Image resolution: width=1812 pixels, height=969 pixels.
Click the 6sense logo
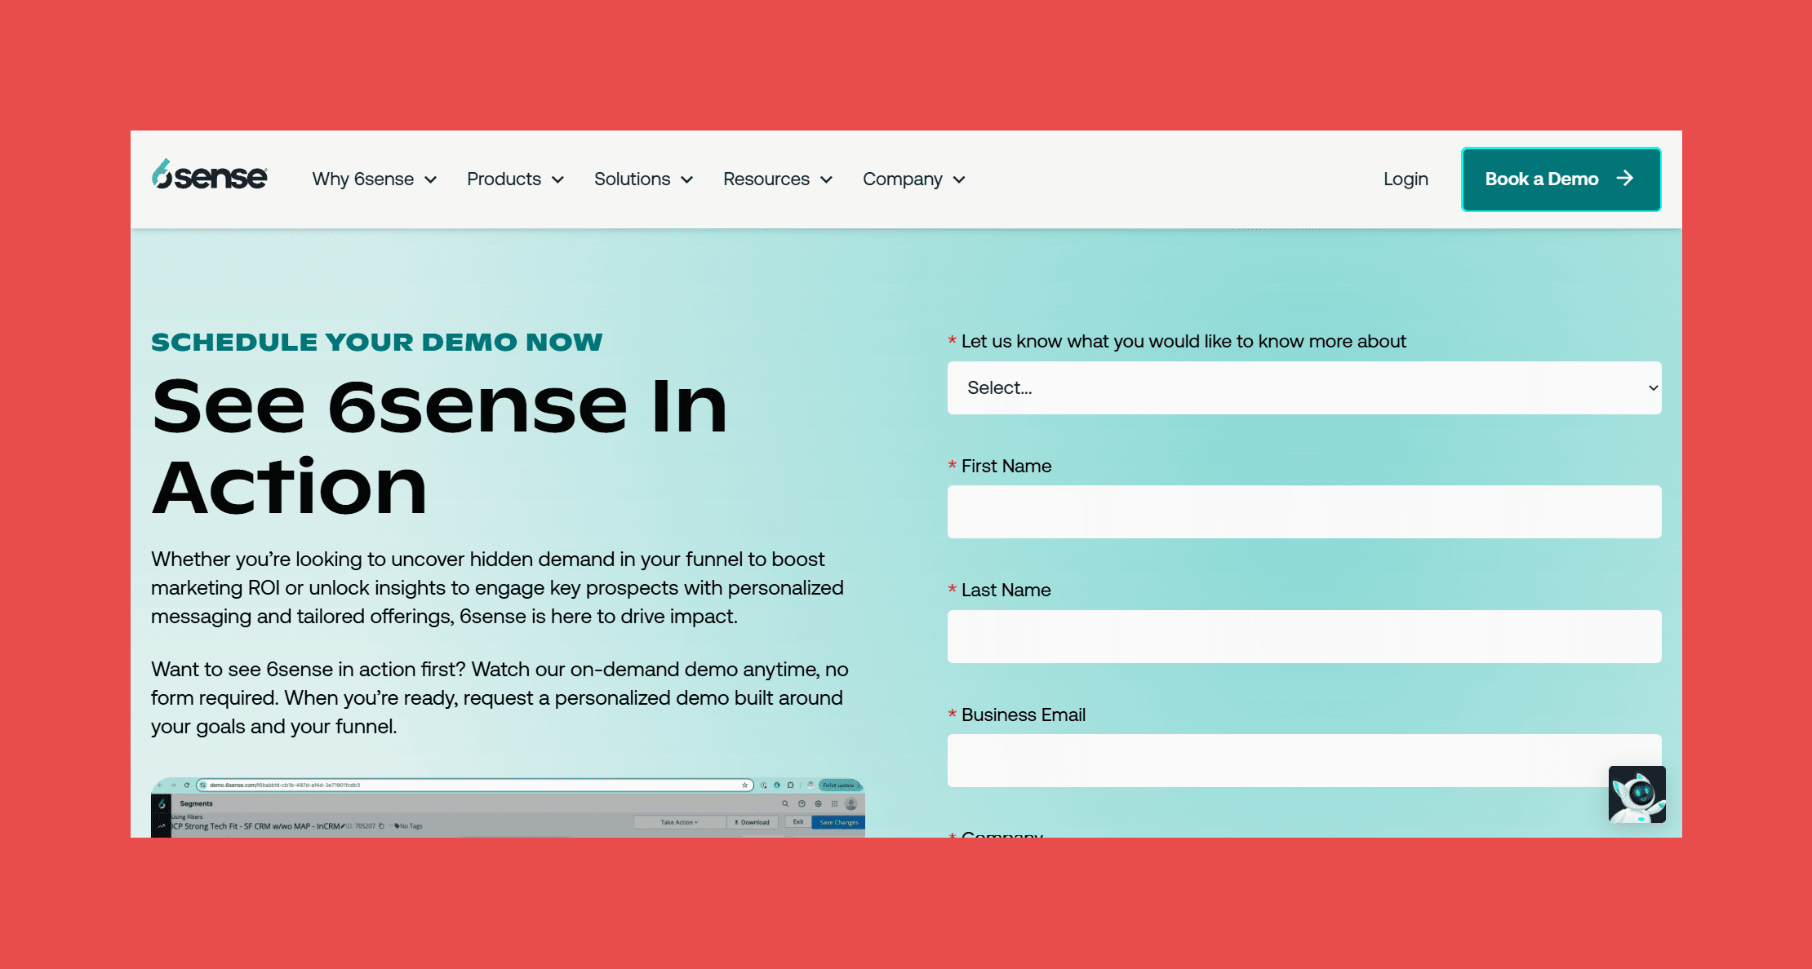[209, 175]
